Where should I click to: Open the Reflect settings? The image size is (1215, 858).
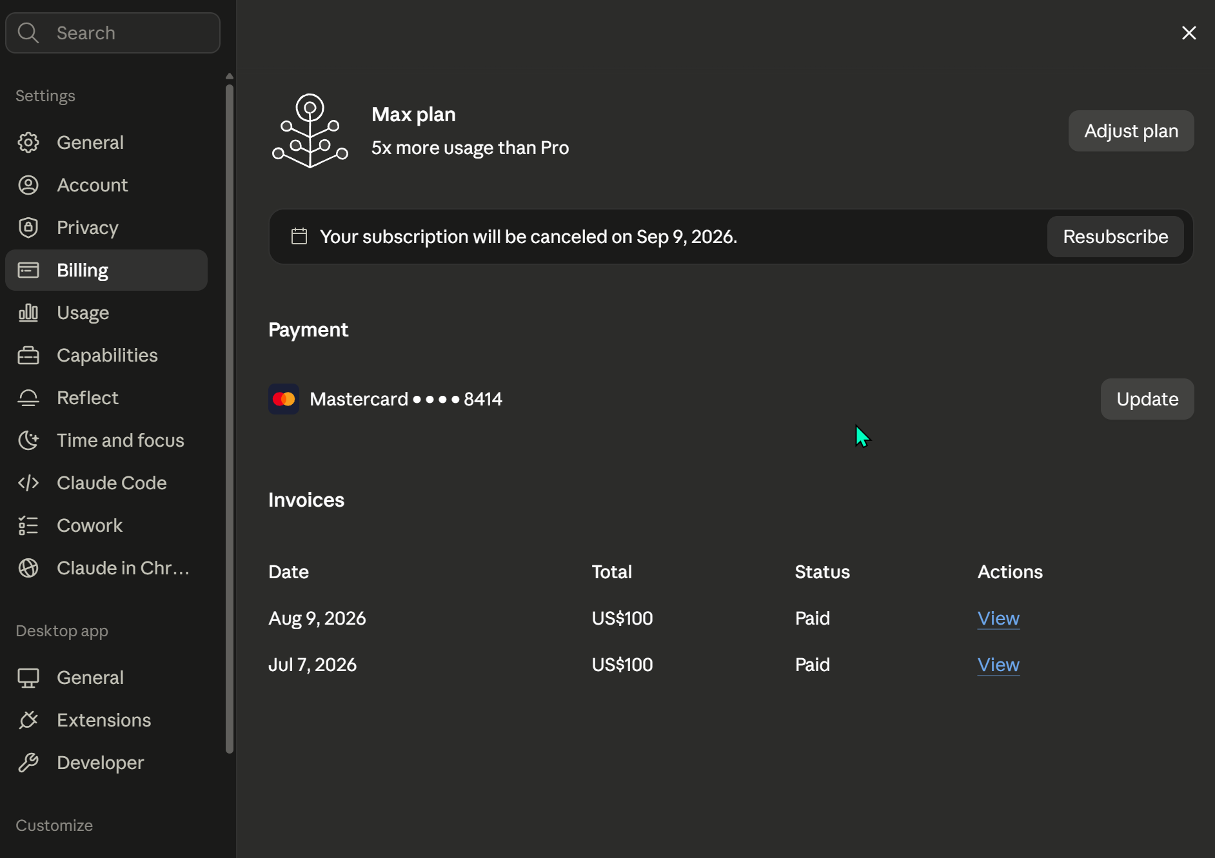point(106,398)
